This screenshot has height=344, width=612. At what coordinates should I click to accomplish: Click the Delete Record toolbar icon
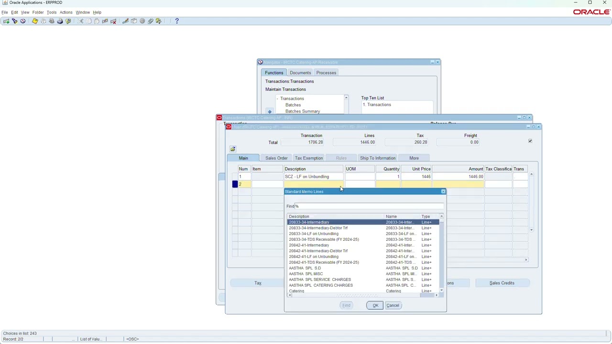pos(113,21)
